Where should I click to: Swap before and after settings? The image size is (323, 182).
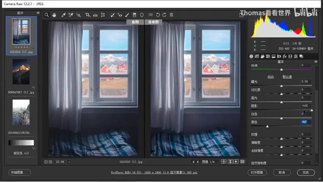[230, 162]
